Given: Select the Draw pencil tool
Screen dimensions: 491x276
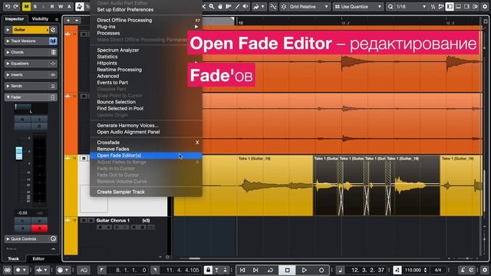Looking at the screenshot, I should [x=237, y=6].
